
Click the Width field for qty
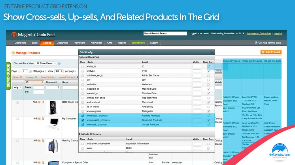tap(197, 80)
